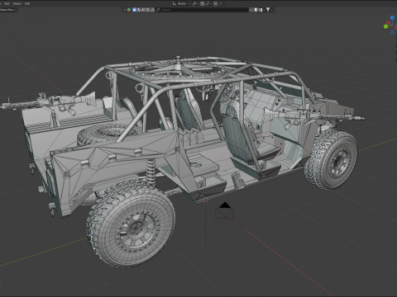The width and height of the screenshot is (397, 297).
Task: Click the multicolor icon left of the highlighted blue icon
Action: pyautogui.click(x=129, y=10)
